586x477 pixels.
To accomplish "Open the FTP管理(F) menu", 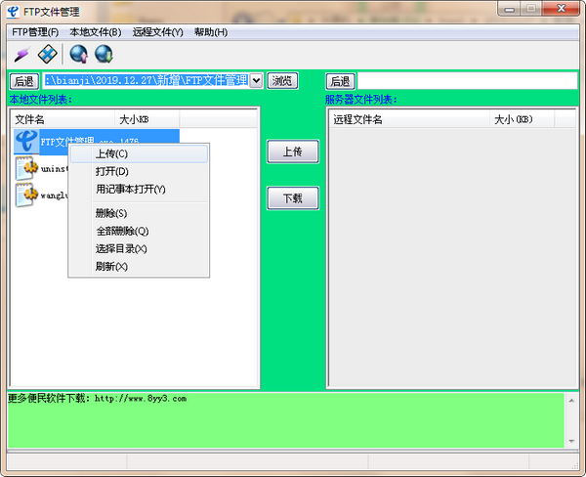I will point(35,32).
